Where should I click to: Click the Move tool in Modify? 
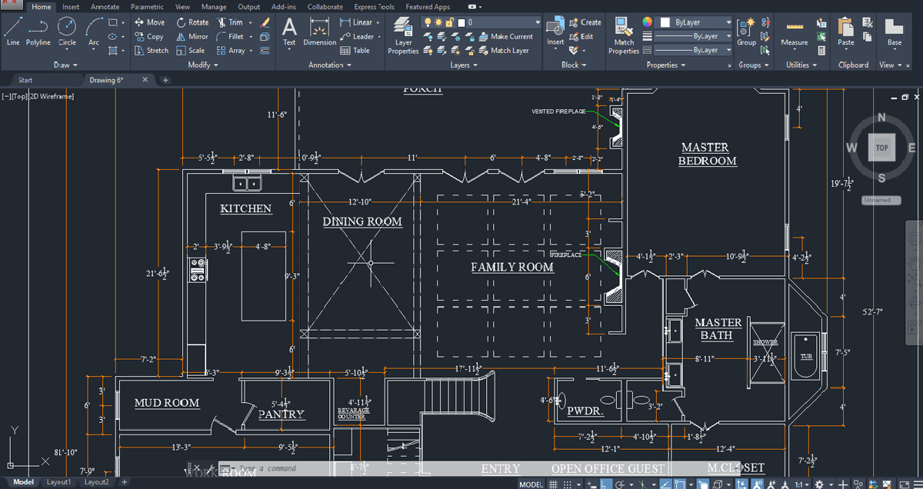click(x=149, y=22)
